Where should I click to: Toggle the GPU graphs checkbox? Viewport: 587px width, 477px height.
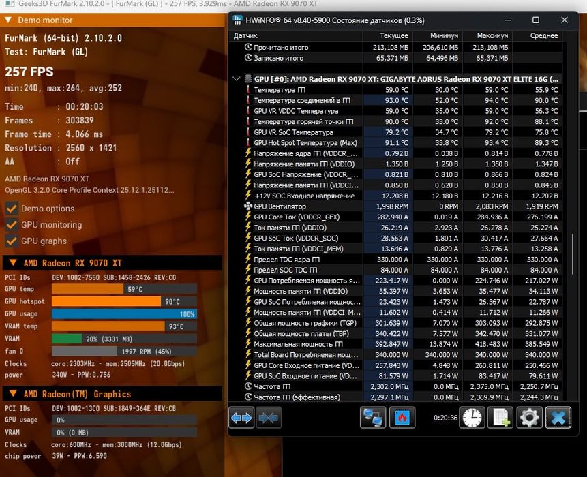(x=12, y=241)
